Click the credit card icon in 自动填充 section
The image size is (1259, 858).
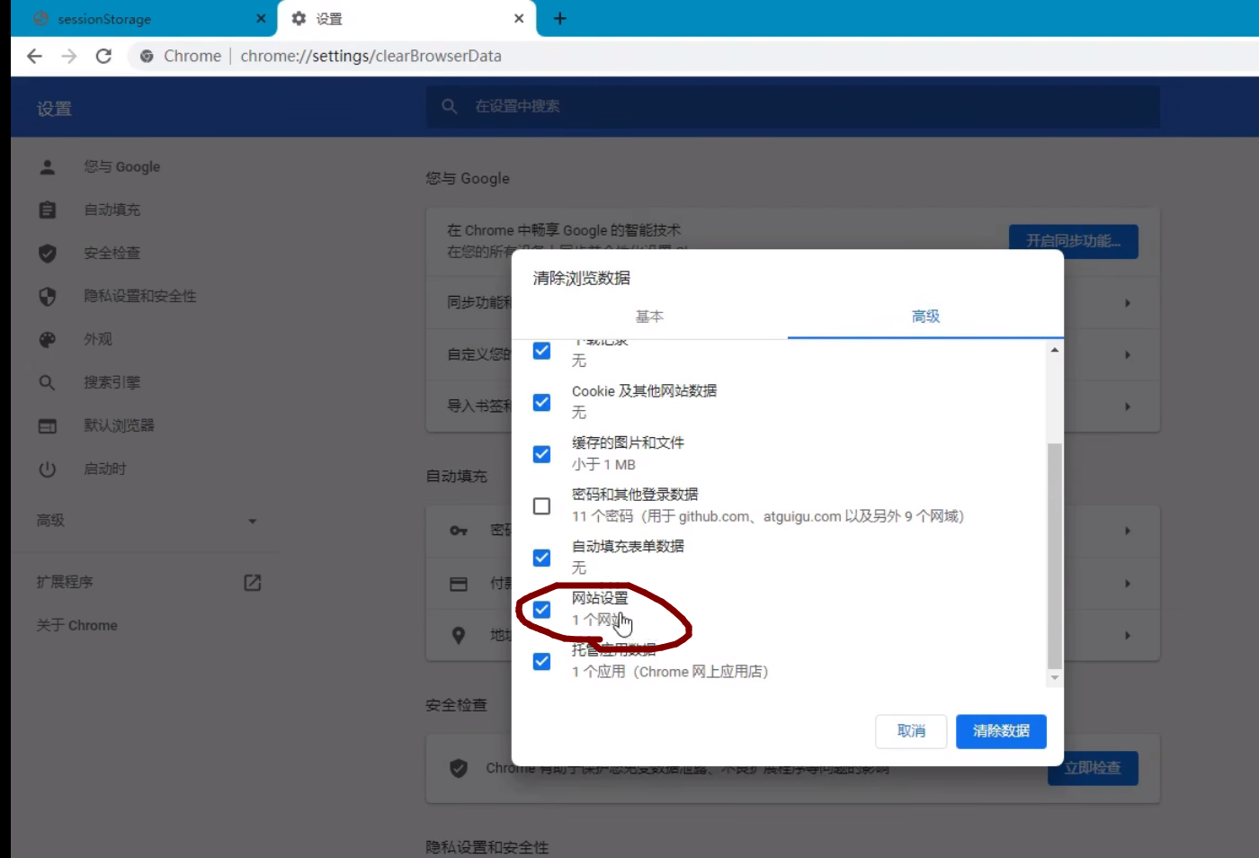pos(459,584)
